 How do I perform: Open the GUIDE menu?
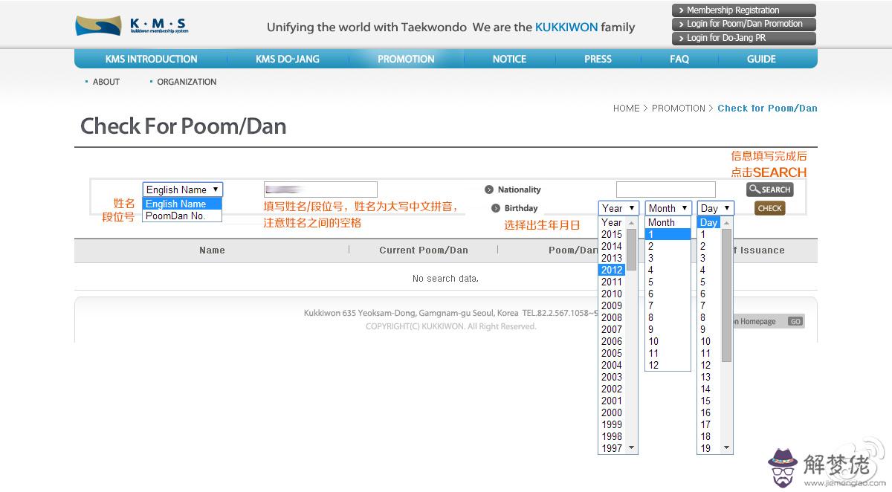(x=761, y=59)
